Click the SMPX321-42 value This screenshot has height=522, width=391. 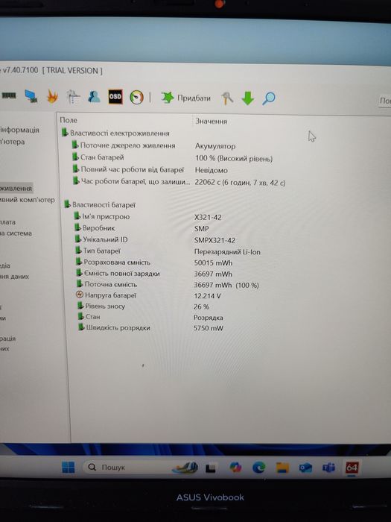tap(214, 240)
